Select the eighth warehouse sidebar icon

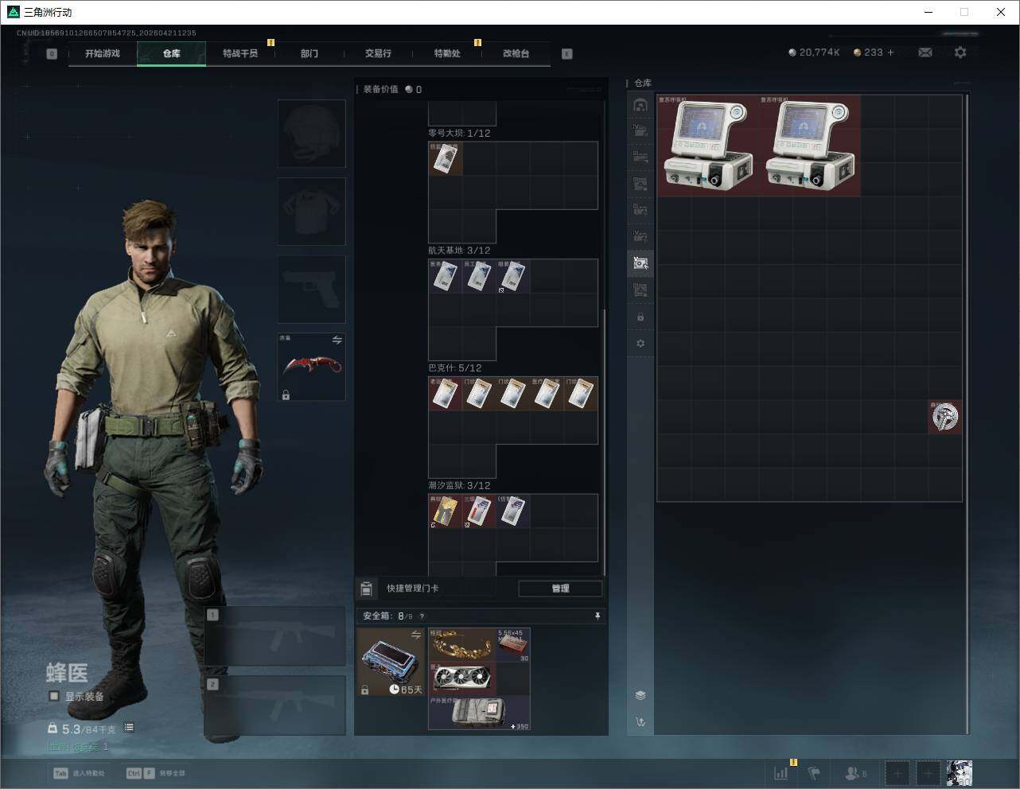pyautogui.click(x=640, y=290)
